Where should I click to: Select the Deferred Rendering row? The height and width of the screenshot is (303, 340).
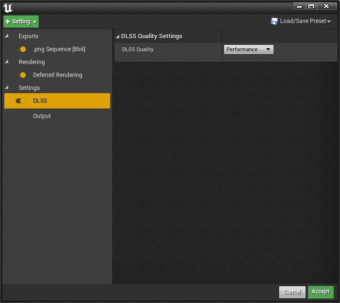57,75
